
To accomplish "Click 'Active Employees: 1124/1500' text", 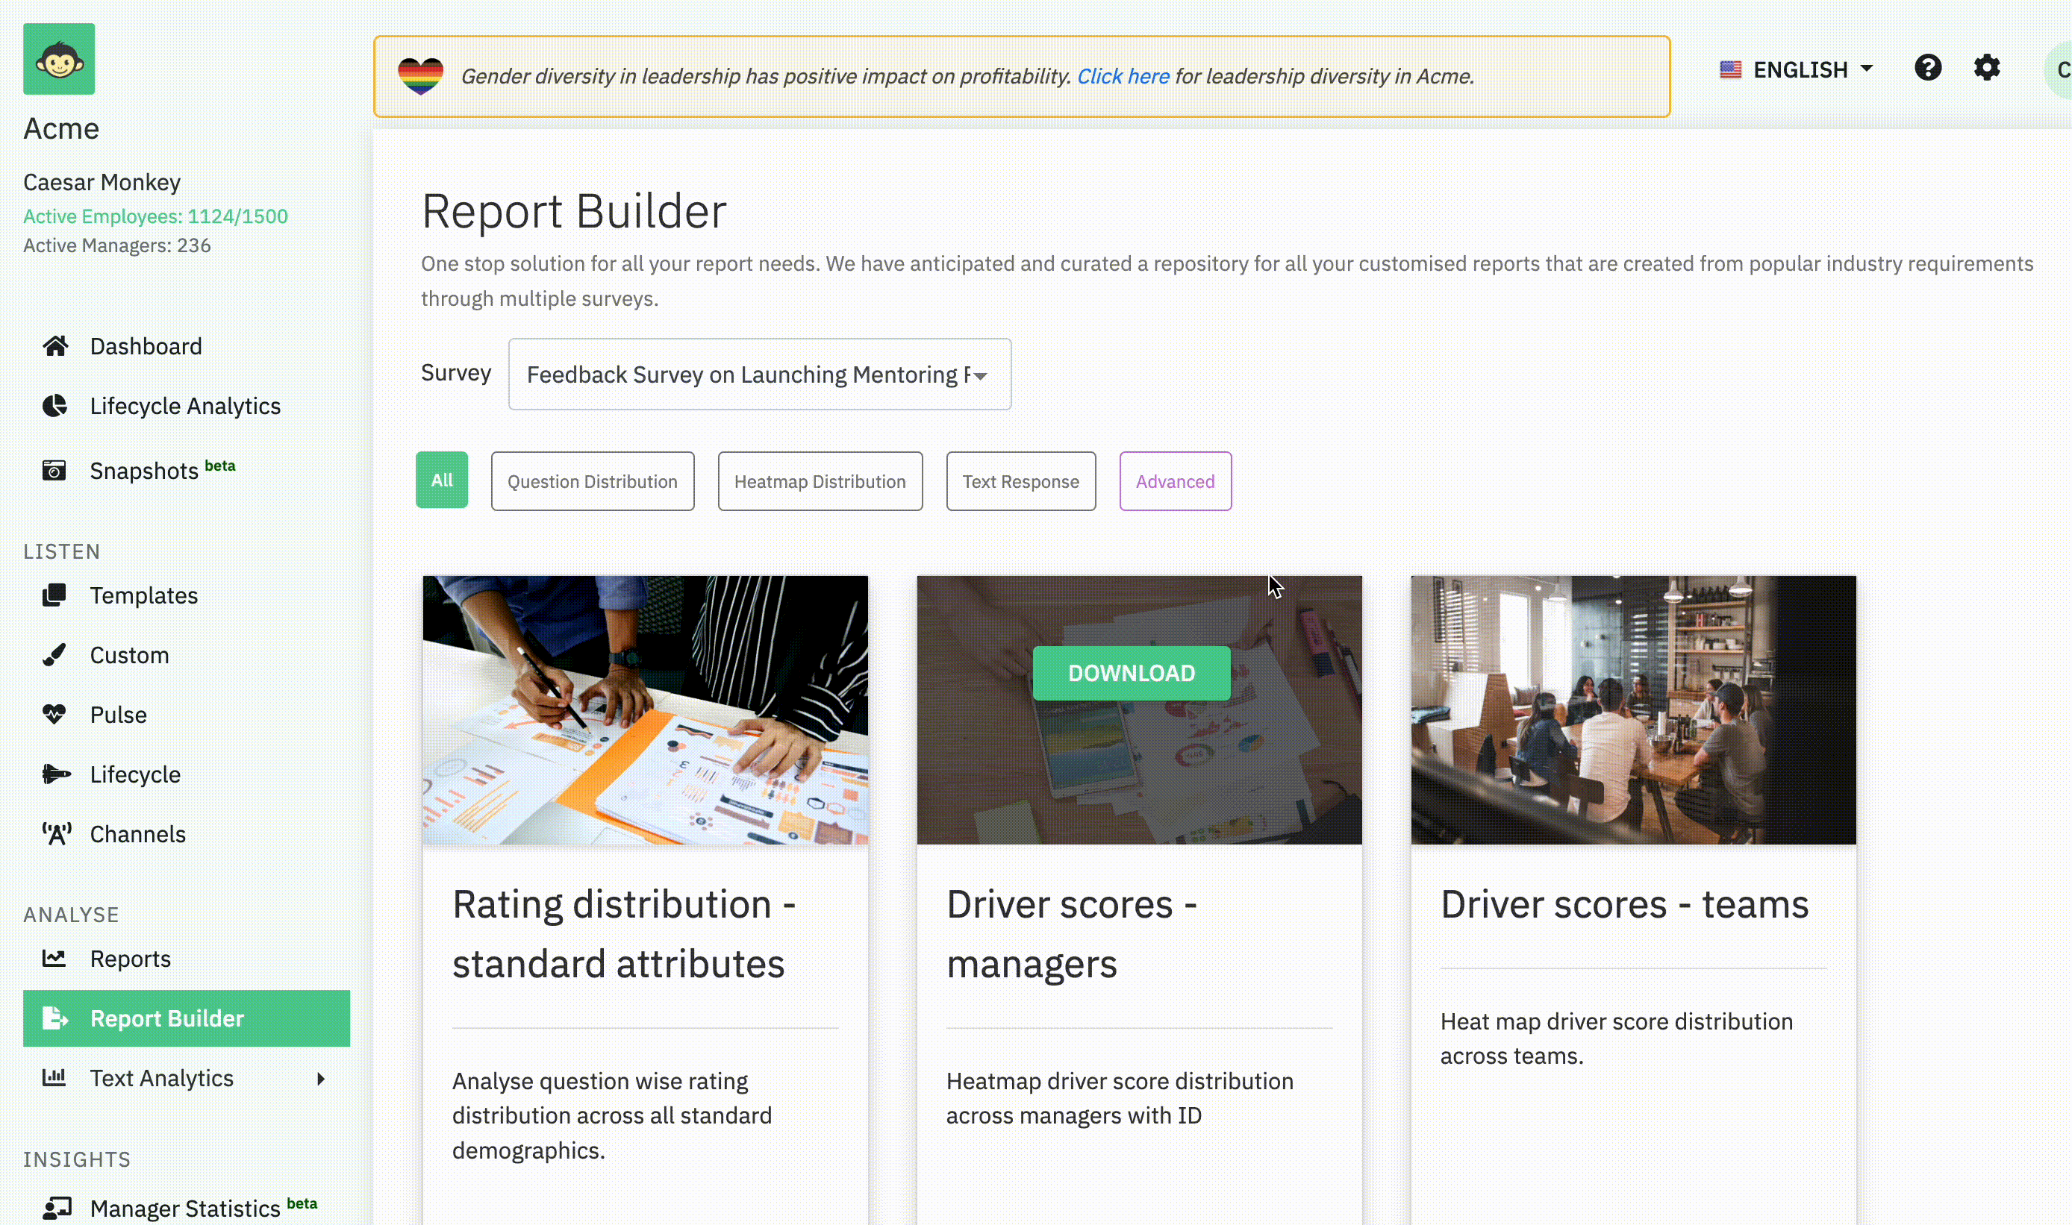I will [x=155, y=216].
